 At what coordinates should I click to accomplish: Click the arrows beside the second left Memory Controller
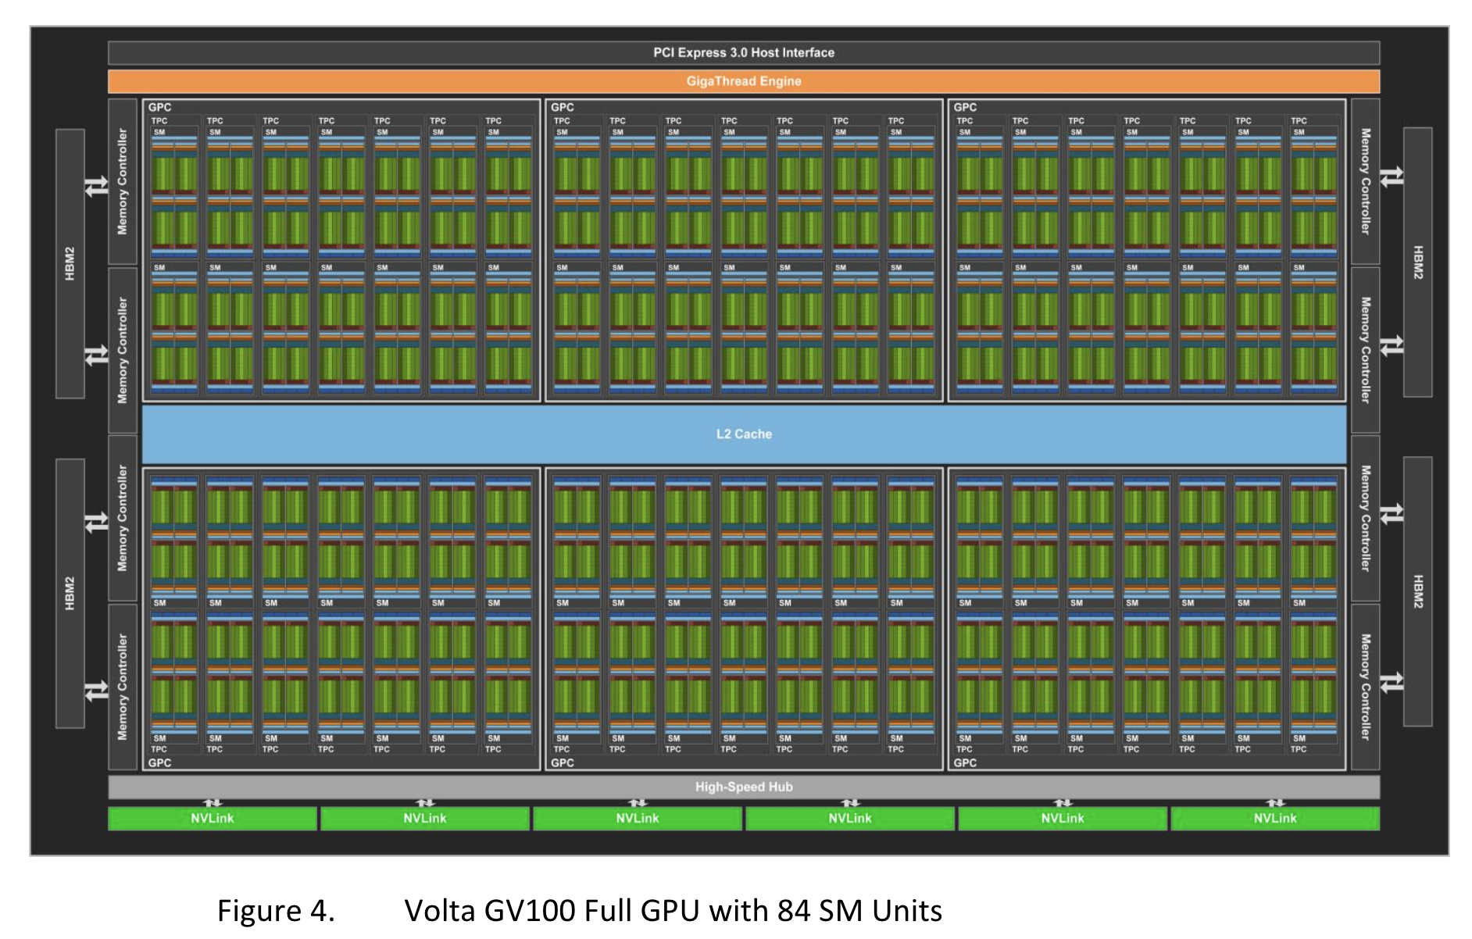(x=97, y=355)
